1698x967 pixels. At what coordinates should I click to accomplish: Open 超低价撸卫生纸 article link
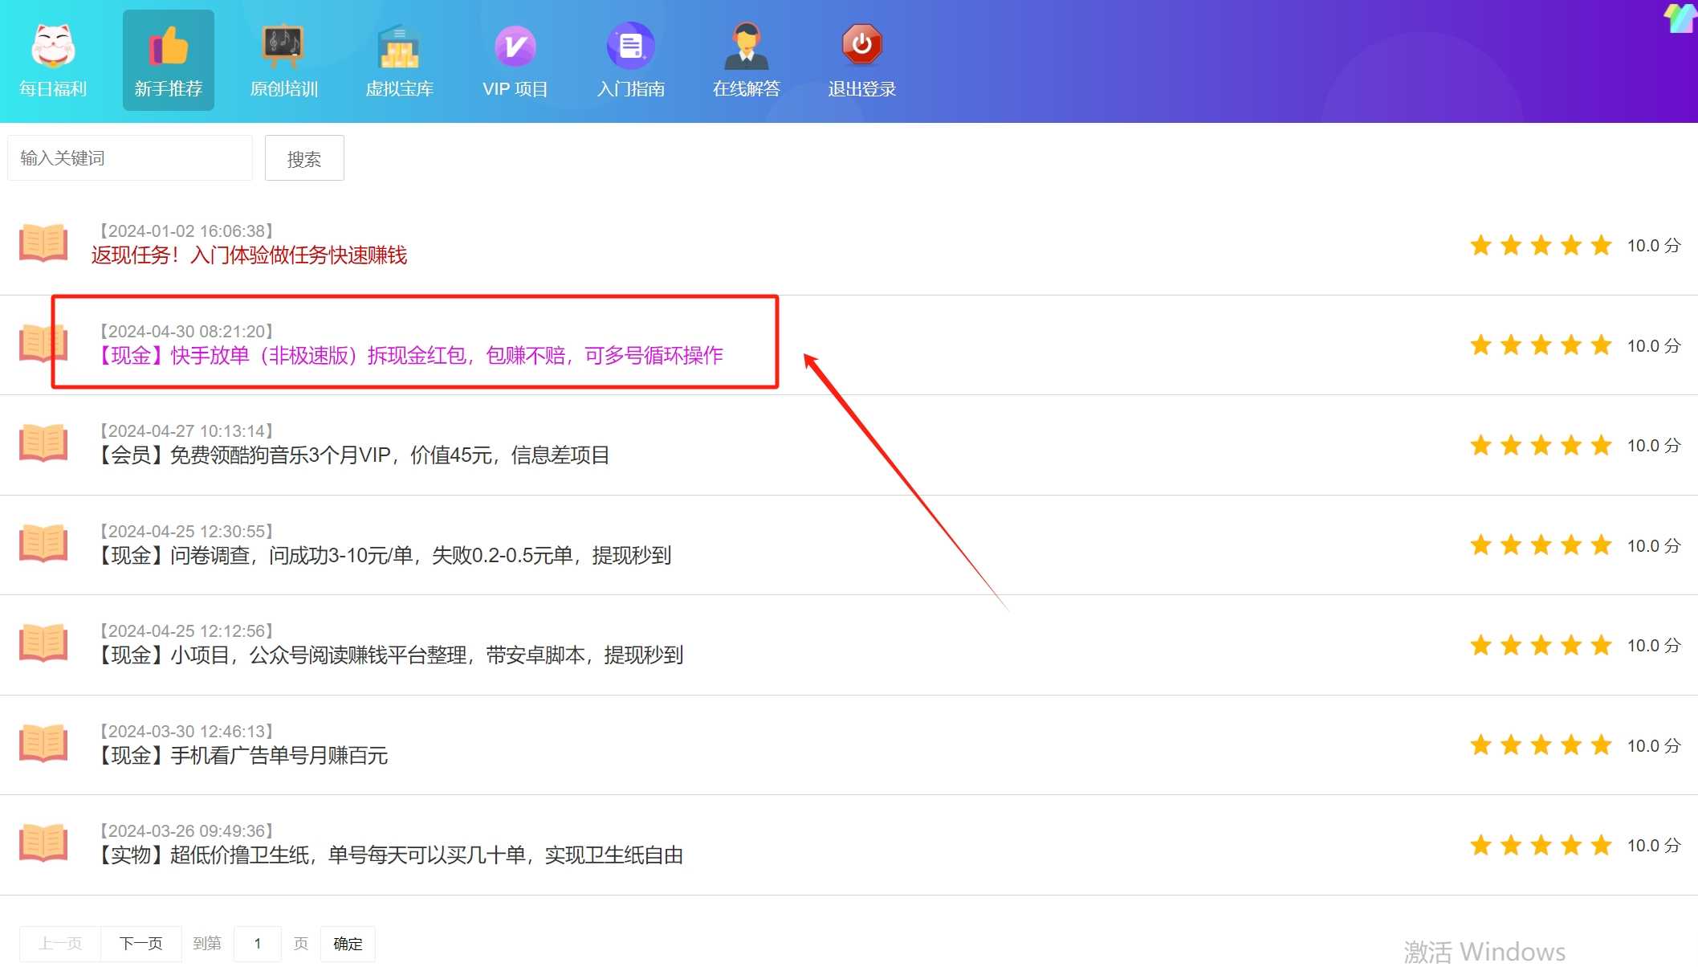tap(389, 855)
